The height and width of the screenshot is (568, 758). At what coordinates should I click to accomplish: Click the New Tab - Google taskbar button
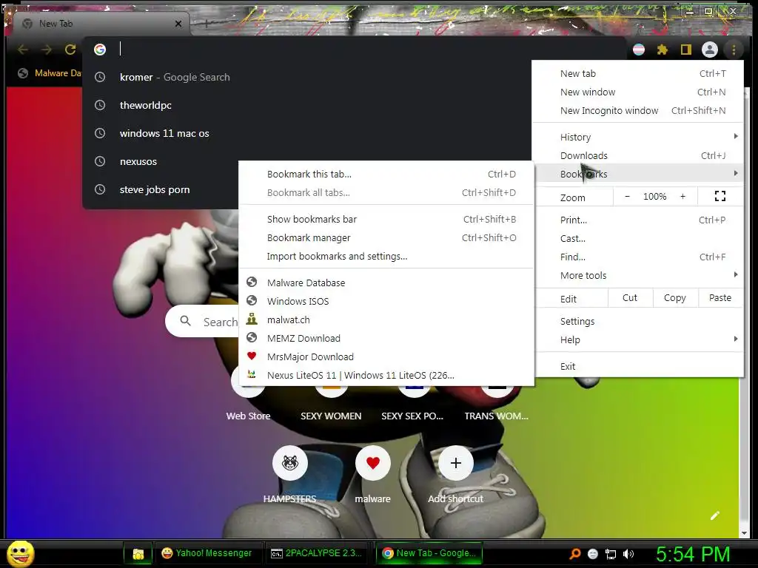click(x=429, y=553)
